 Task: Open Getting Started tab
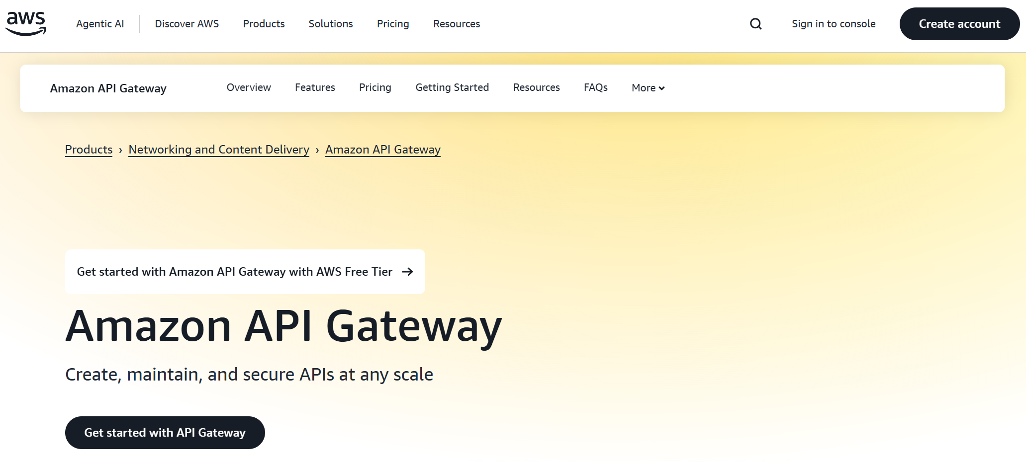(x=452, y=87)
